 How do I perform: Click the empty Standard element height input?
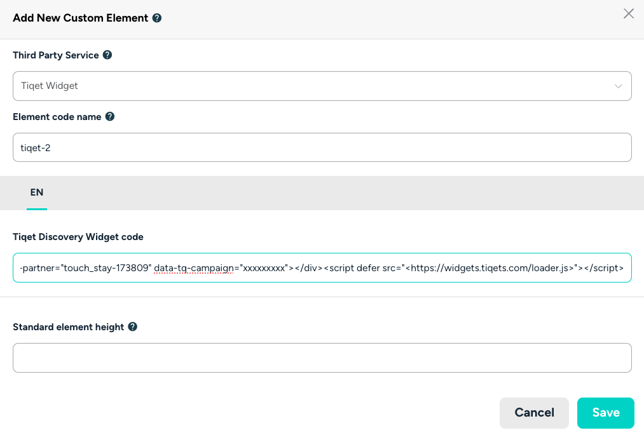[x=322, y=358]
